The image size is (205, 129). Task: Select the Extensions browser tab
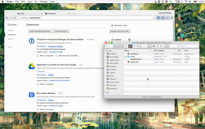click(x=57, y=13)
